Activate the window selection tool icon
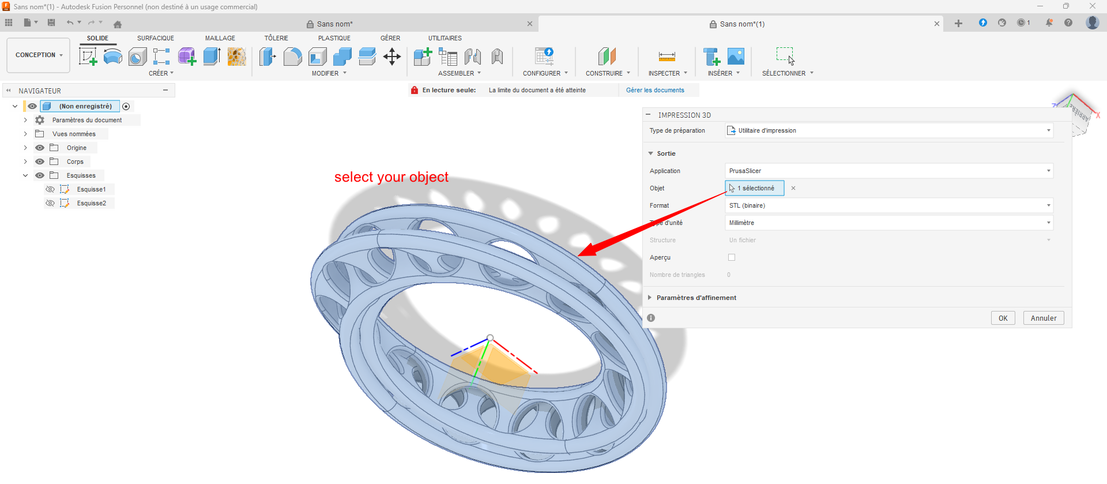The width and height of the screenshot is (1107, 484). (786, 56)
